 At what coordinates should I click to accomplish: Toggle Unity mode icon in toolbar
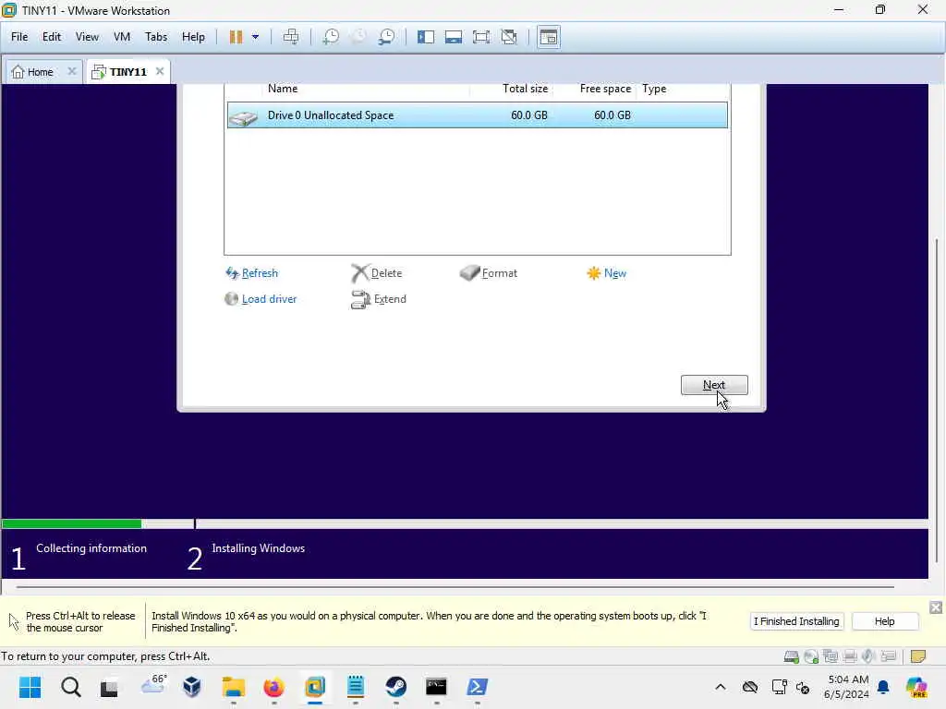click(x=509, y=37)
